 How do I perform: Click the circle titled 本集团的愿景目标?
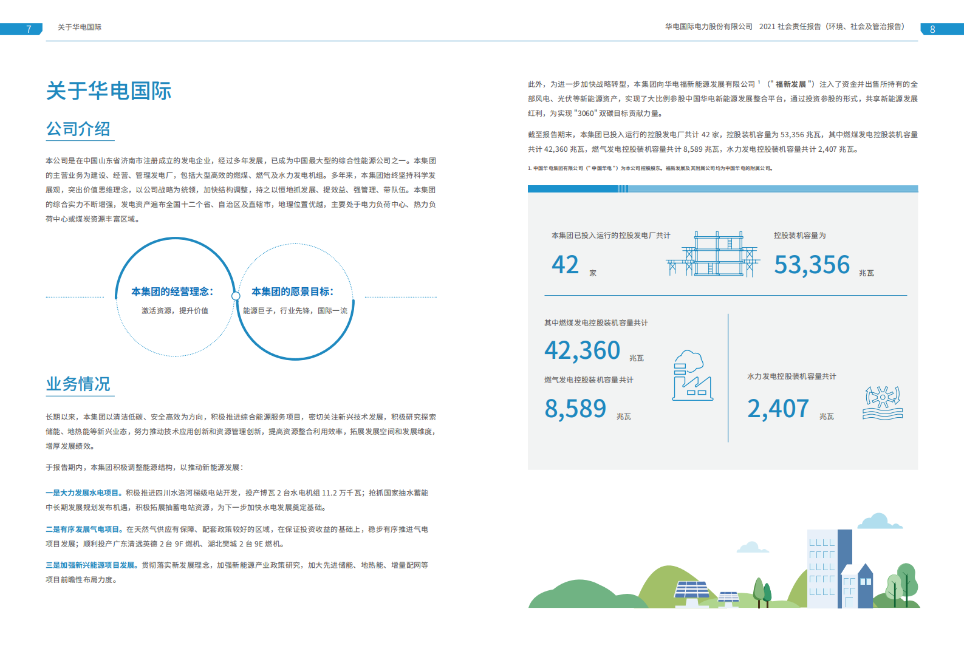point(295,301)
